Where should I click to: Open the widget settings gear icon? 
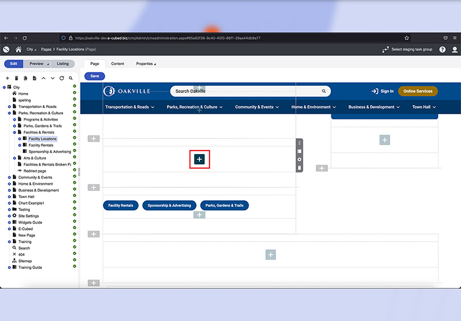299,159
